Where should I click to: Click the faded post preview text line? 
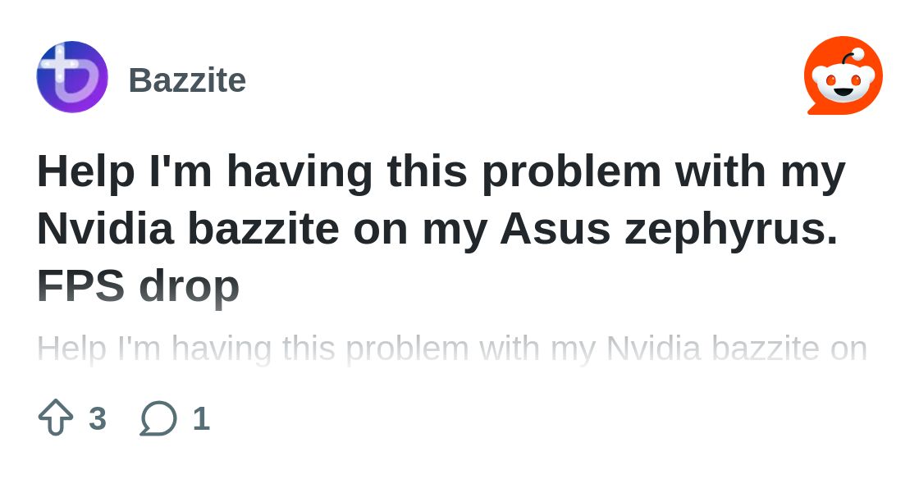click(451, 349)
